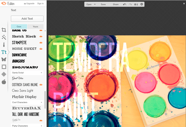Select the Crop tool icon
This screenshot has width=186, height=127.
(x=4, y=30)
